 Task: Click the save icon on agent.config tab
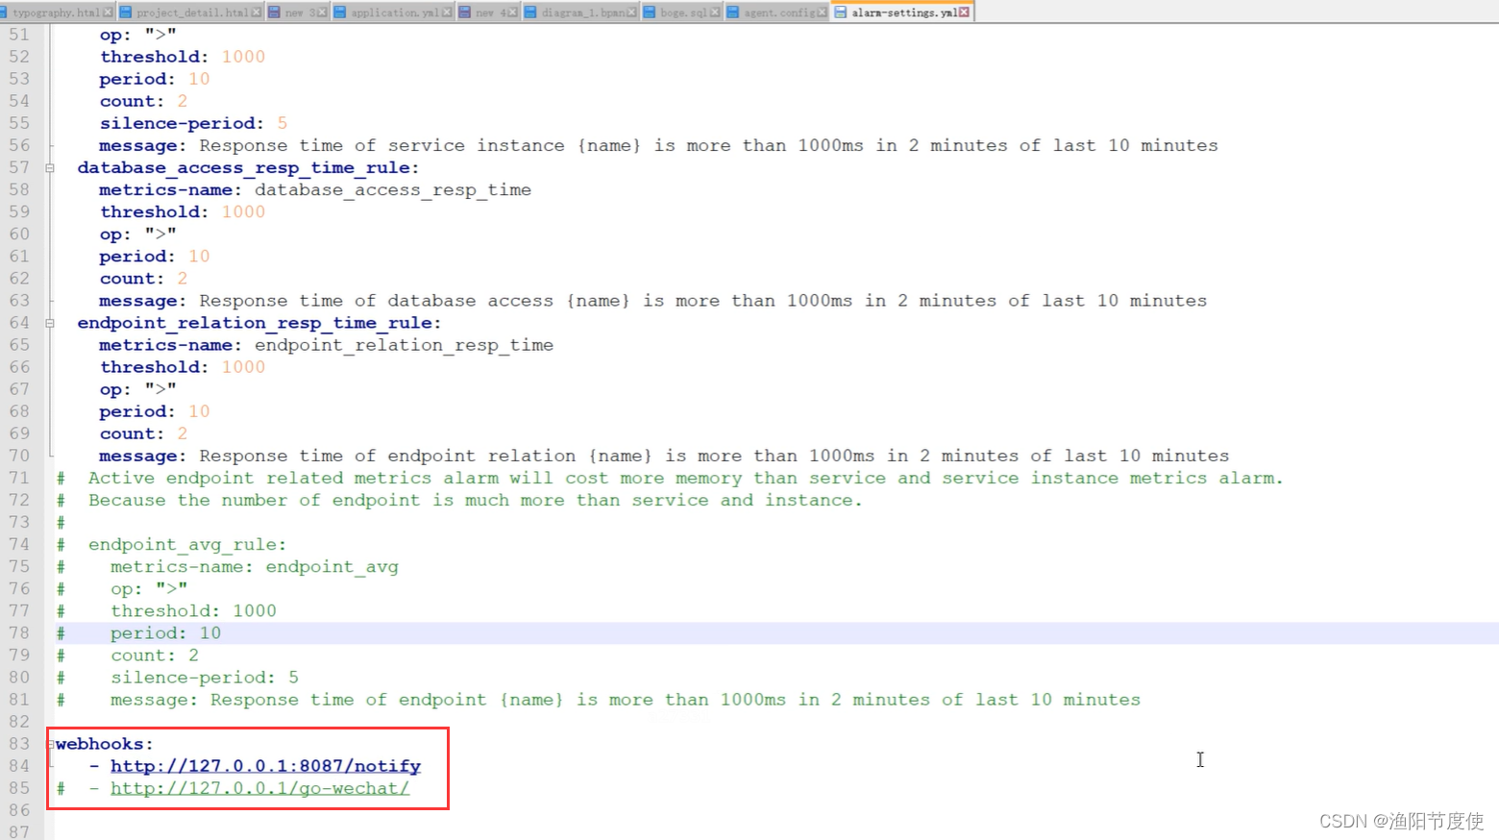click(x=732, y=12)
